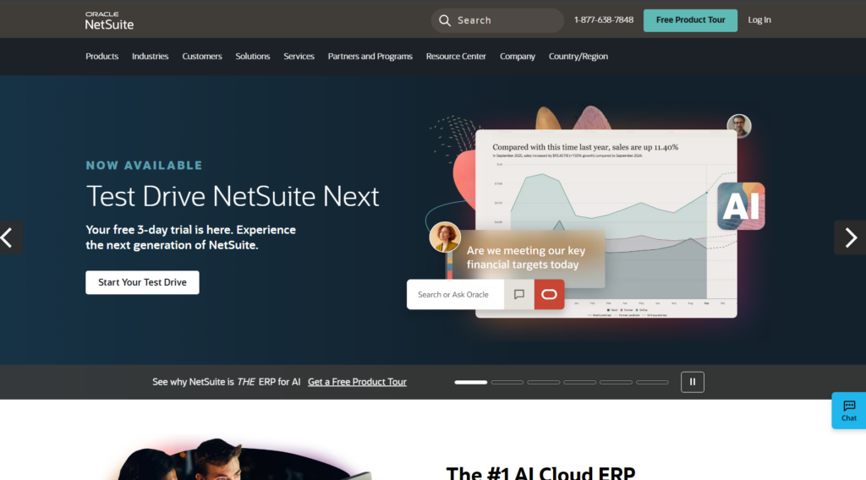Focus the Search field in header
This screenshot has height=480, width=866.
coord(497,20)
